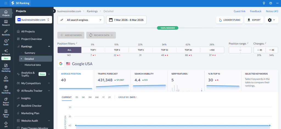Expand the Analytics & Traffic section
281x129 pixels.
tap(49, 74)
